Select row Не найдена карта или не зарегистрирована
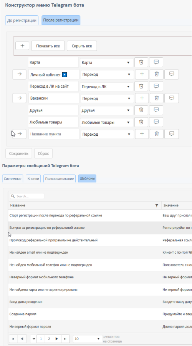 [100, 289]
